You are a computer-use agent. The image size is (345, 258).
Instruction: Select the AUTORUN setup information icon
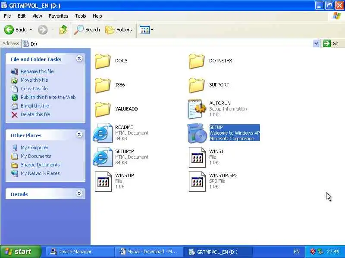[197, 109]
